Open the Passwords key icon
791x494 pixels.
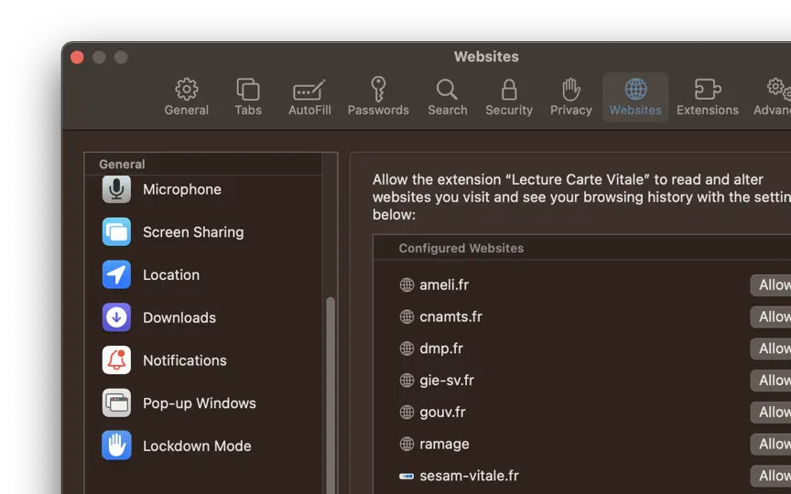pyautogui.click(x=378, y=90)
